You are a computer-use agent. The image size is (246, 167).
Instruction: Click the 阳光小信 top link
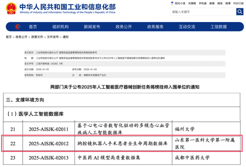click(180, 3)
